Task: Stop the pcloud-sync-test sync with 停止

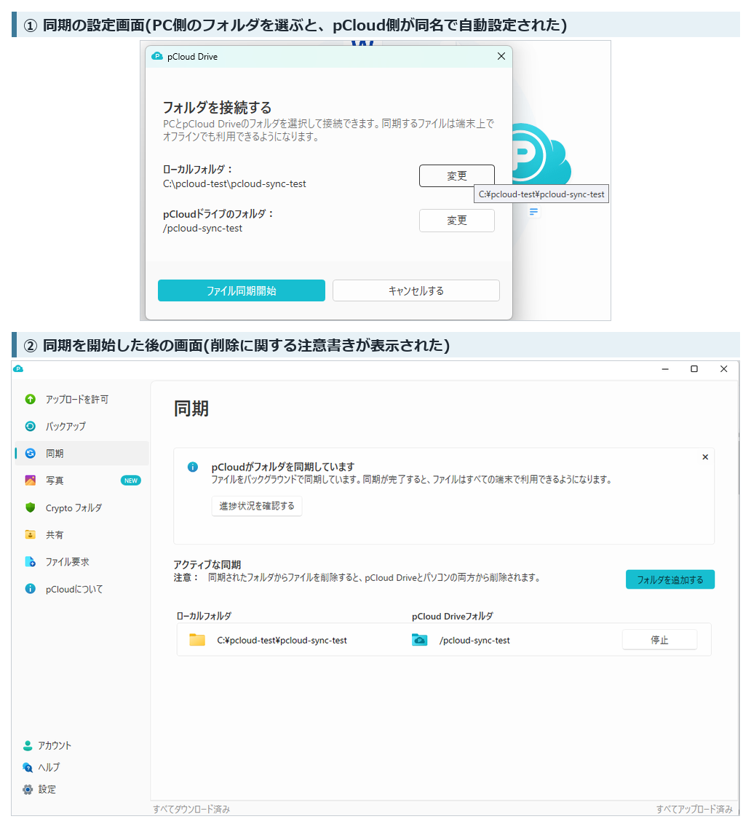Action: (x=659, y=640)
